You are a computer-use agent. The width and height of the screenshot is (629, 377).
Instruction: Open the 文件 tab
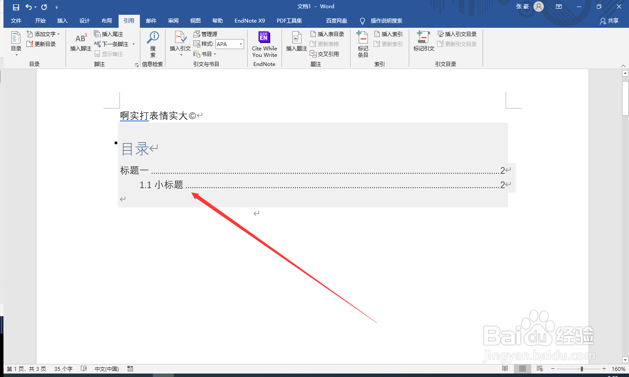[x=16, y=21]
